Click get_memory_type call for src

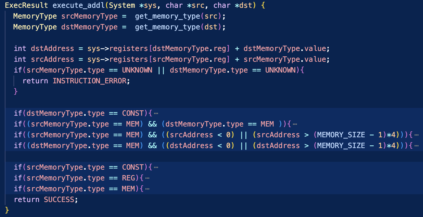coord(167,16)
